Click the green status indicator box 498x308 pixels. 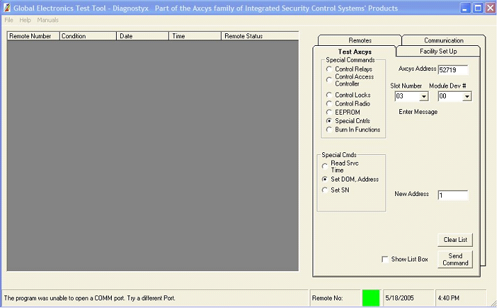pos(371,298)
